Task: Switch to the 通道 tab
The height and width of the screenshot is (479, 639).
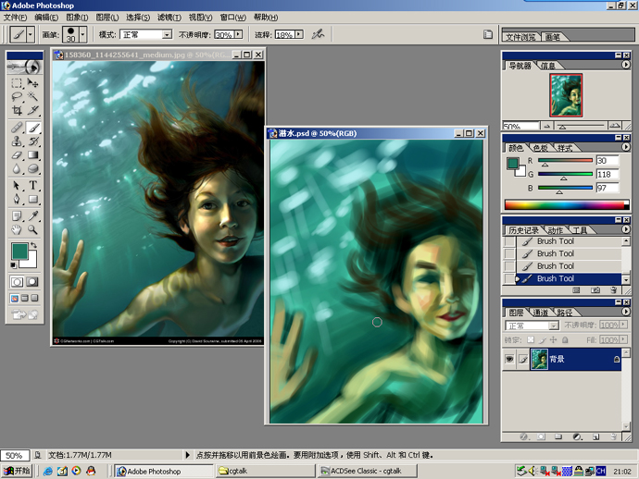Action: pos(540,313)
